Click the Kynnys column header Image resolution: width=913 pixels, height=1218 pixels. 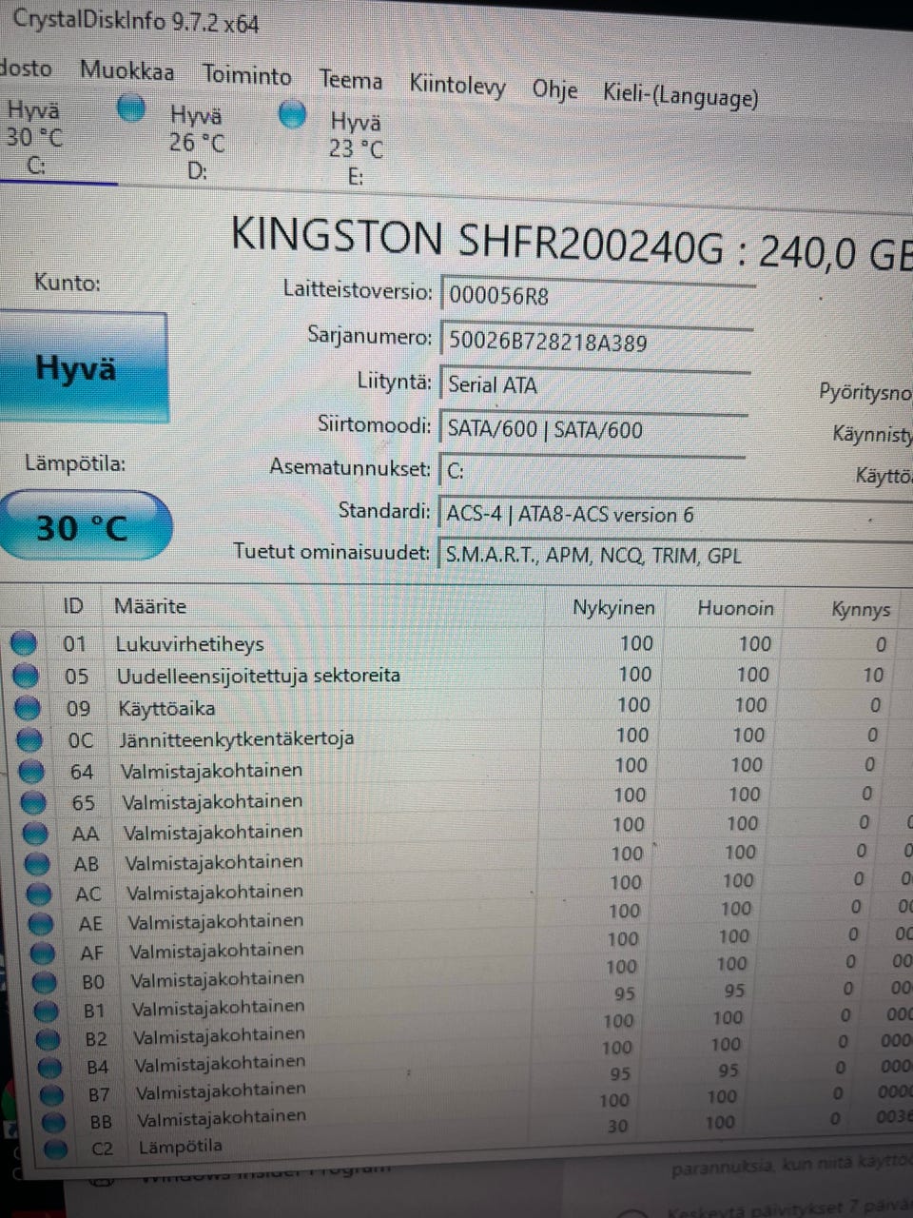click(861, 610)
